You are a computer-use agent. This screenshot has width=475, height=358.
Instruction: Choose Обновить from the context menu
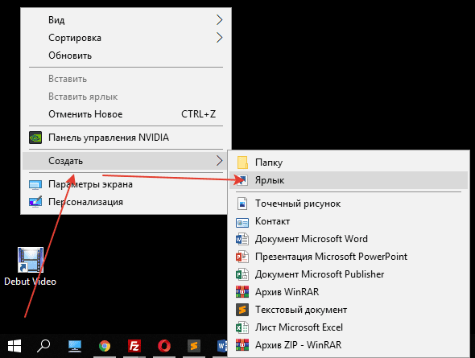pyautogui.click(x=125, y=56)
